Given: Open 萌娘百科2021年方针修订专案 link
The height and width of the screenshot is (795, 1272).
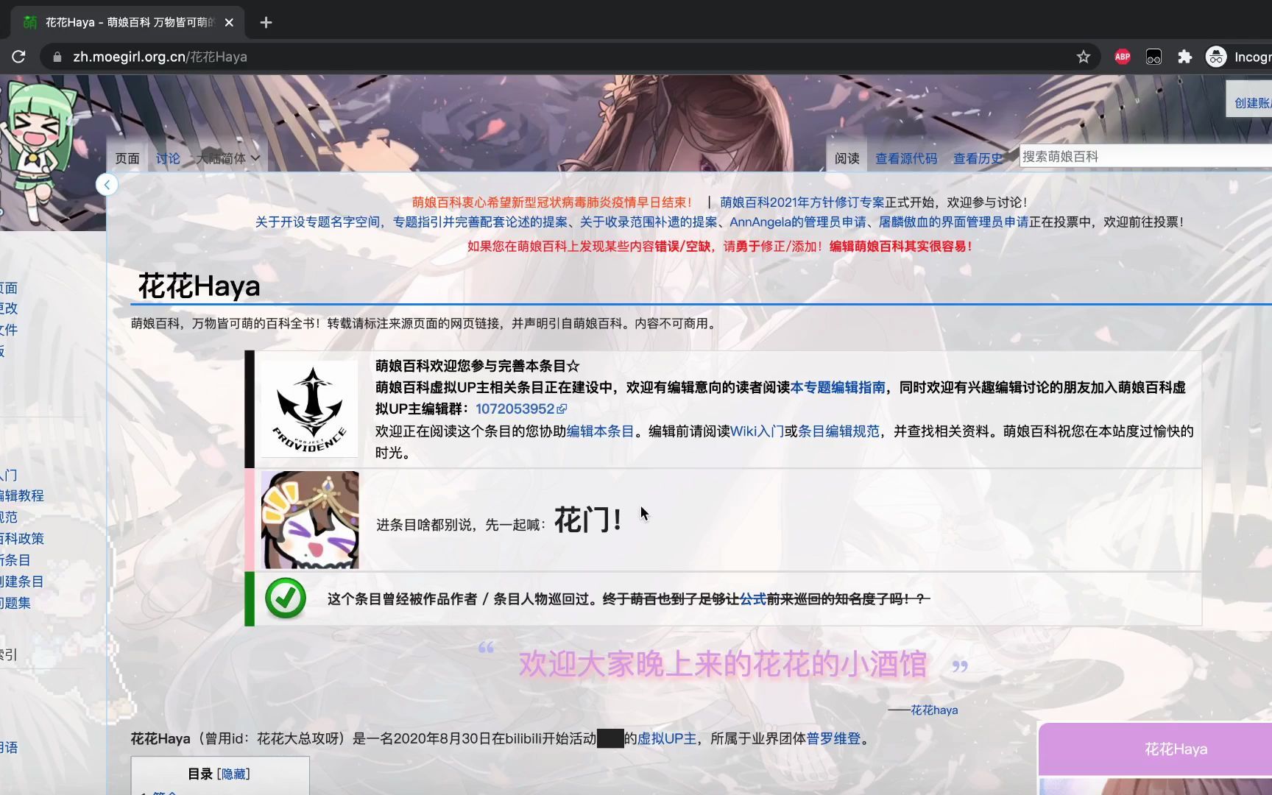Looking at the screenshot, I should coord(802,202).
